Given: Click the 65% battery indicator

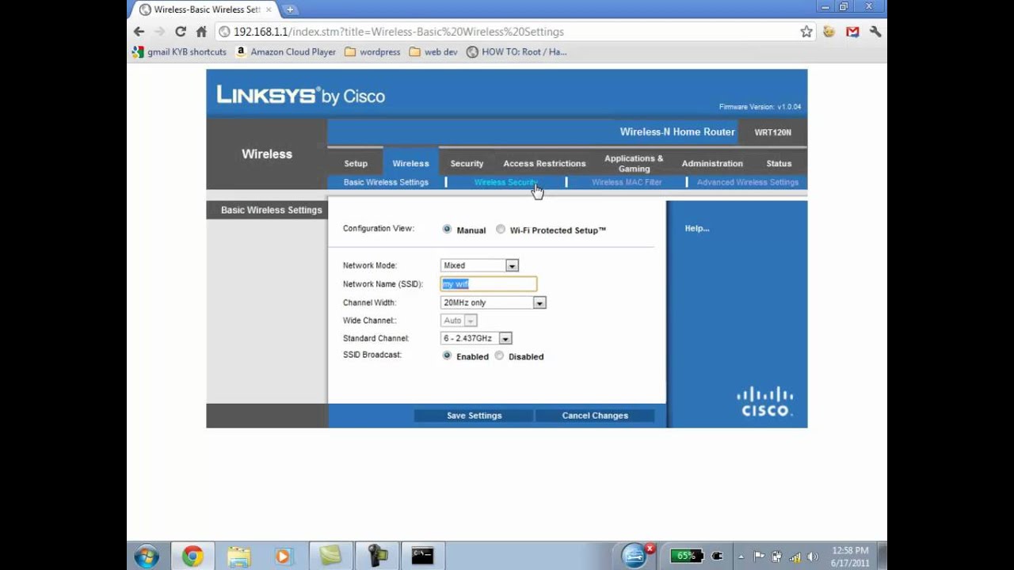Looking at the screenshot, I should 686,556.
